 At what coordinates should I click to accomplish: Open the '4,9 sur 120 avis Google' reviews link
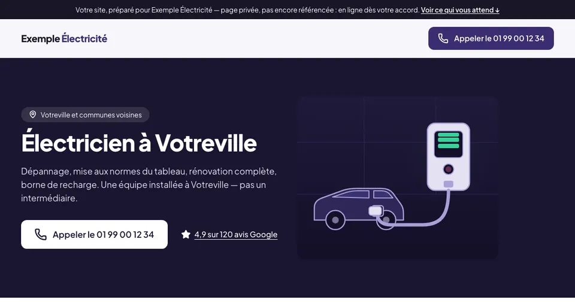pos(236,234)
